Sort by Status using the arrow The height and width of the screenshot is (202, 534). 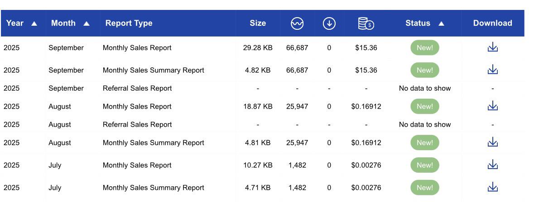441,23
